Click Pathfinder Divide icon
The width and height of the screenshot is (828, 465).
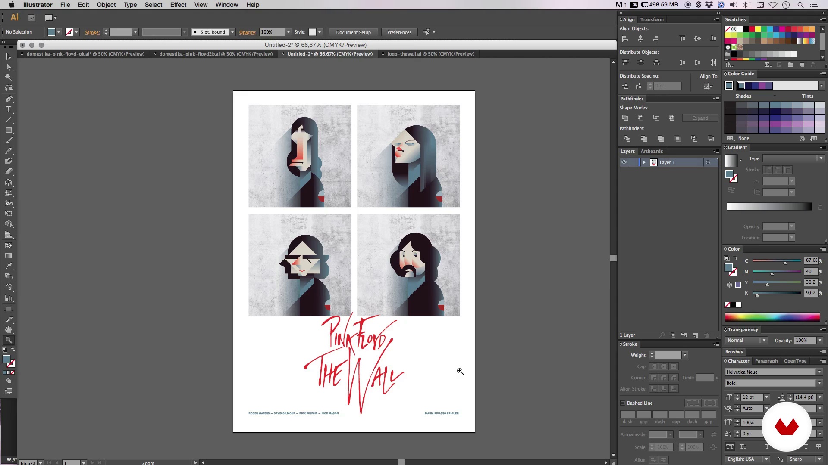[x=627, y=139]
